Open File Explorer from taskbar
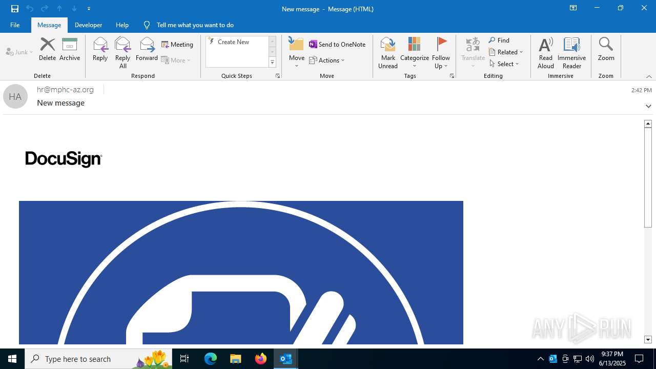The width and height of the screenshot is (656, 369). point(236,359)
